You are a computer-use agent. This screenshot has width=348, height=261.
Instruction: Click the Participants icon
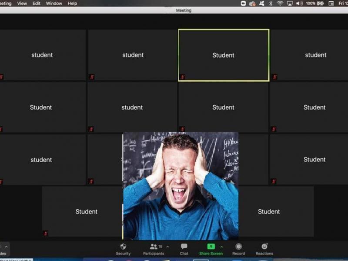154,247
